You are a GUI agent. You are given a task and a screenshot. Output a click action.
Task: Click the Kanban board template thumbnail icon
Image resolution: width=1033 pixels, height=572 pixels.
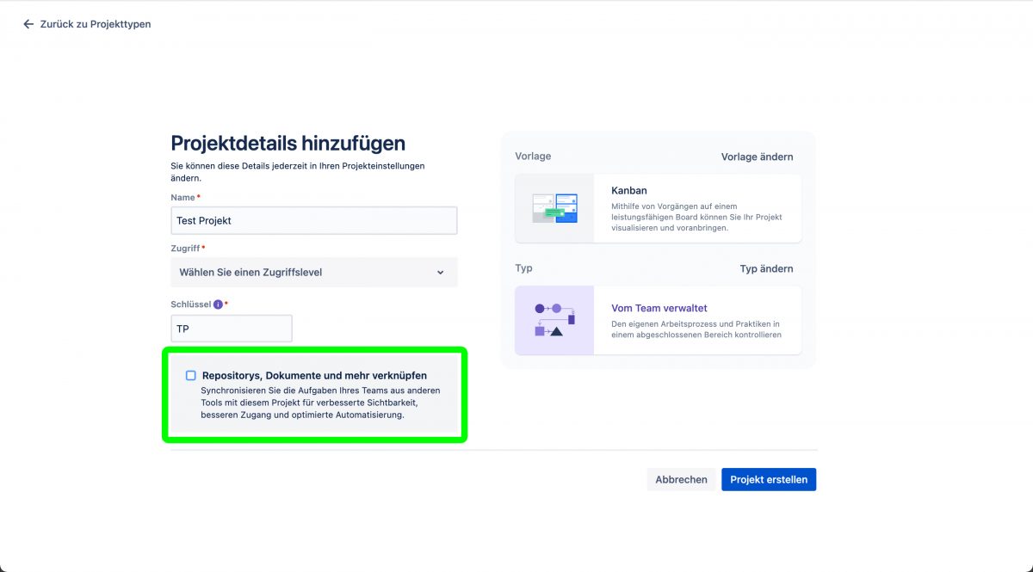point(554,208)
